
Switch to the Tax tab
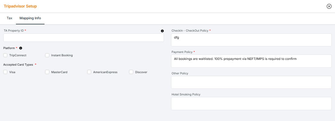tap(10, 18)
